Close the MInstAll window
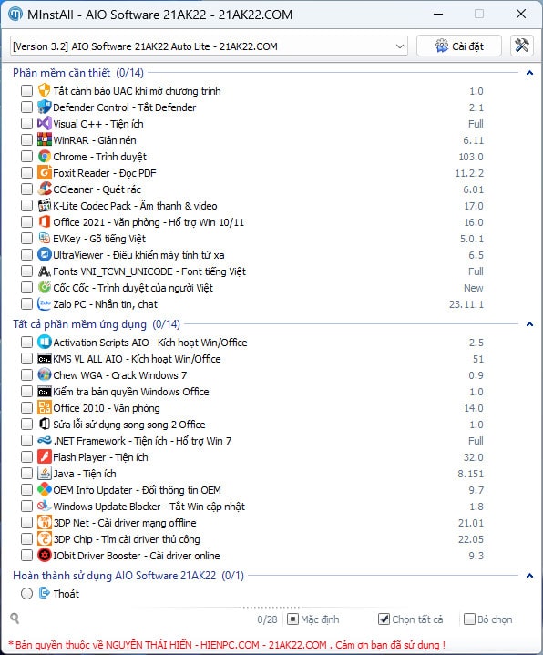 [x=521, y=14]
